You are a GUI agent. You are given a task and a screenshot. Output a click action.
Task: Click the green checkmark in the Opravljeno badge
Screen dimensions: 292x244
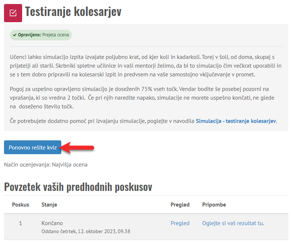coord(15,35)
